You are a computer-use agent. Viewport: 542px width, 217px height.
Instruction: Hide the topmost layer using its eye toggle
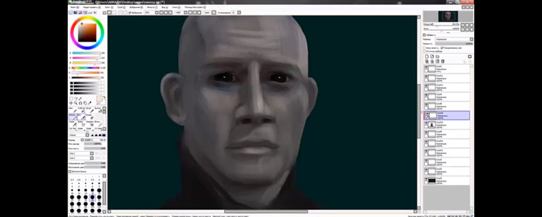point(426,67)
